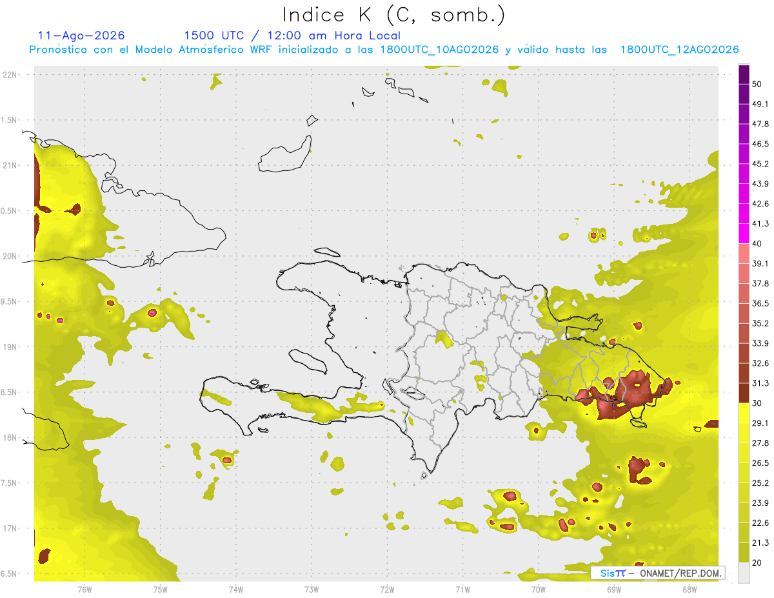Click the '71W' longitude label

[462, 589]
